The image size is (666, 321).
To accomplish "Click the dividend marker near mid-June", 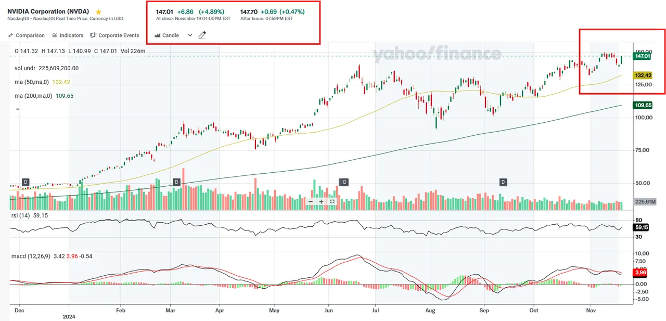I will (x=343, y=182).
